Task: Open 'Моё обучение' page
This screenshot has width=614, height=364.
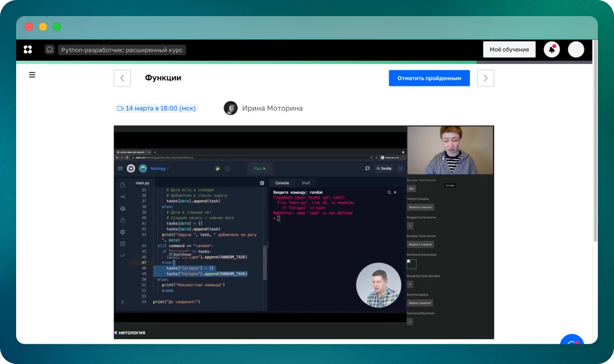Action: click(x=509, y=49)
